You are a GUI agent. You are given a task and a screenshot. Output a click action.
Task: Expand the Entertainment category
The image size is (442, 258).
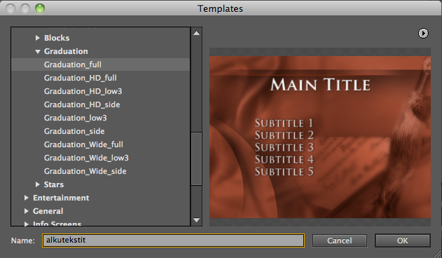tap(26, 198)
